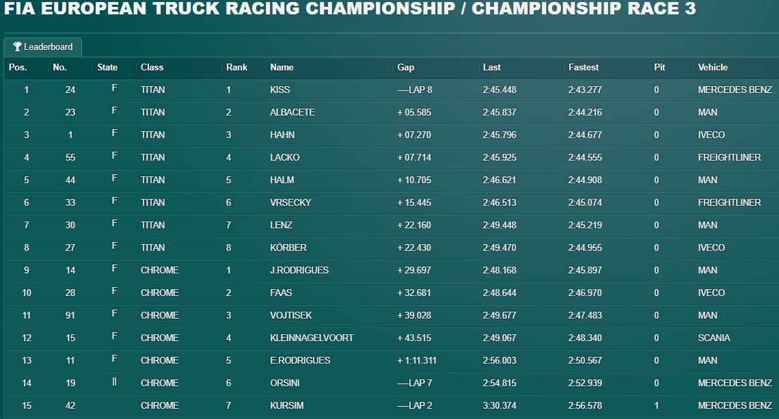Click KURSIM's pit count value
This screenshot has height=419, width=779.
tap(656, 405)
